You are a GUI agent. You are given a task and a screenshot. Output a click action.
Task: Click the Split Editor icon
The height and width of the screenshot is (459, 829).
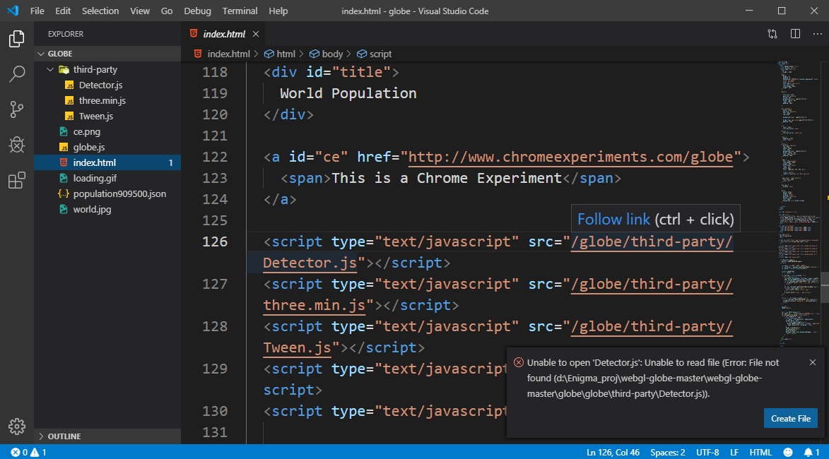coord(795,34)
